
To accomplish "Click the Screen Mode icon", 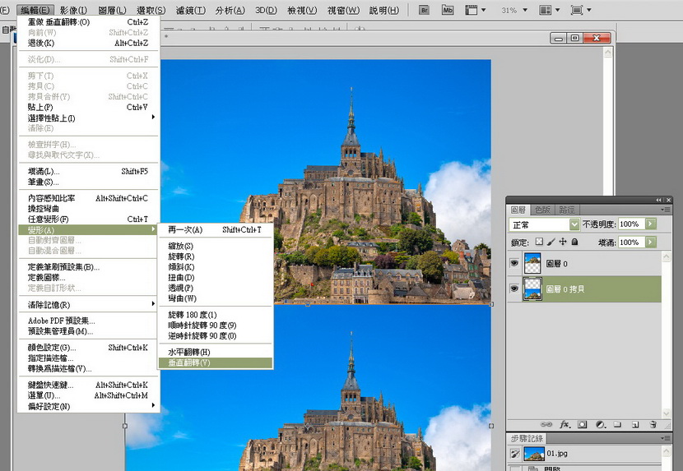I will [577, 10].
